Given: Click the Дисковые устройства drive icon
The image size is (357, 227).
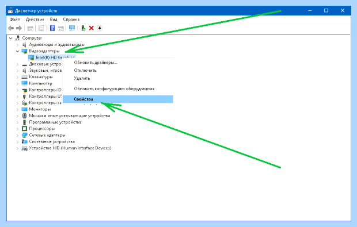Looking at the screenshot, I should click(x=24, y=64).
